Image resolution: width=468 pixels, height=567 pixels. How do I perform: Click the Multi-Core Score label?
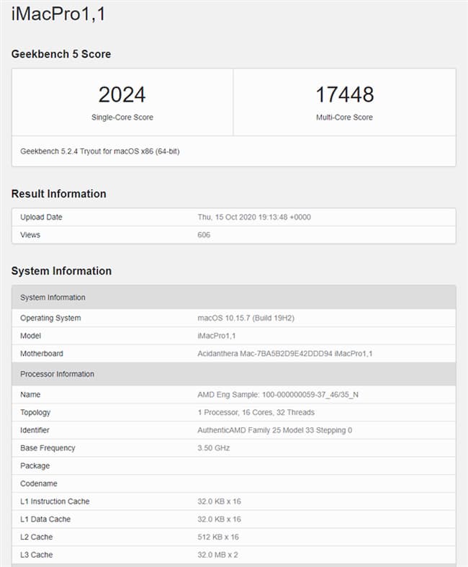(344, 117)
